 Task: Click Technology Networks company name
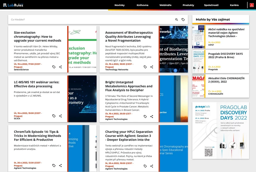pos(117,70)
